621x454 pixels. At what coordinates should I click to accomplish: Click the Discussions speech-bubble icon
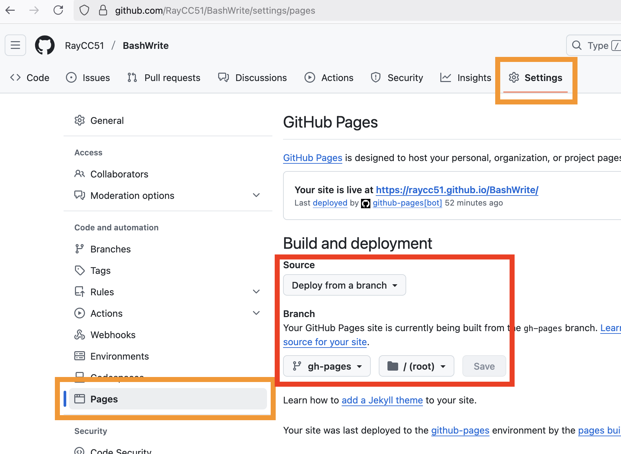coord(224,78)
